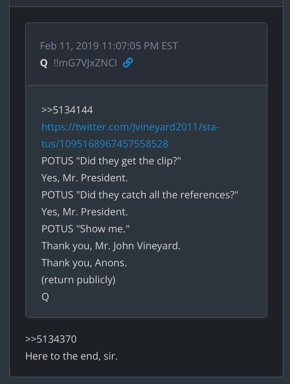This screenshot has height=384, width=290.
Task: Click the second "Yes, Mr. President." line
Action: 84,211
